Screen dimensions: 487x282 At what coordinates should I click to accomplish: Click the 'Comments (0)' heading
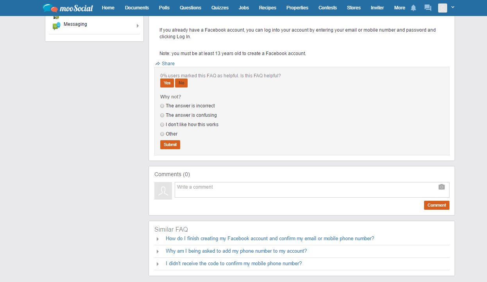pos(172,174)
